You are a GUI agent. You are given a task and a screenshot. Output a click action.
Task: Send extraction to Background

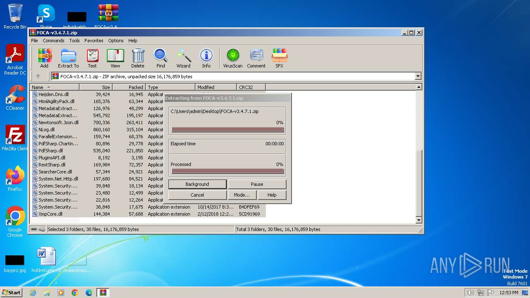197,184
